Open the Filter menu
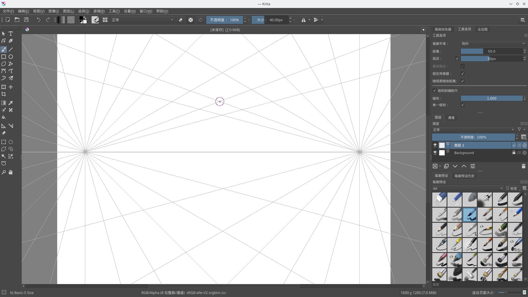This screenshot has height=297, width=528. pyautogui.click(x=99, y=11)
